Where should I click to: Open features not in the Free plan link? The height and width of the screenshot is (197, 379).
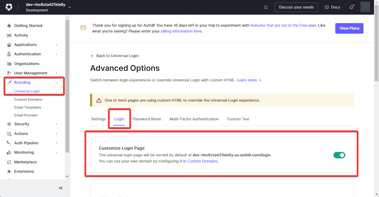click(283, 25)
